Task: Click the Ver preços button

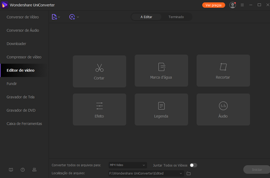Action: point(213,5)
